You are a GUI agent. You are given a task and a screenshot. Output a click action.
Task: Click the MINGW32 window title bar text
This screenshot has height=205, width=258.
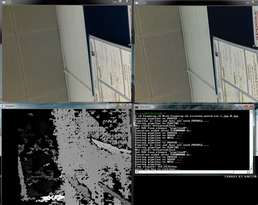tap(145, 107)
